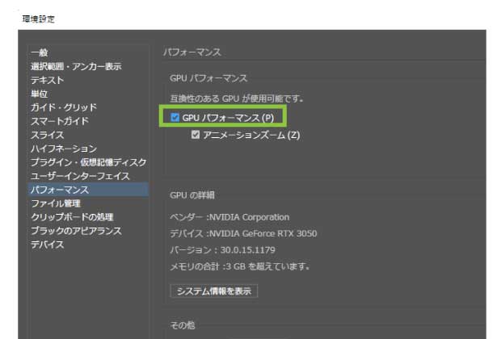Open プラグイン・仮想記憶ディスク settings
The image size is (501, 339).
[x=89, y=162]
